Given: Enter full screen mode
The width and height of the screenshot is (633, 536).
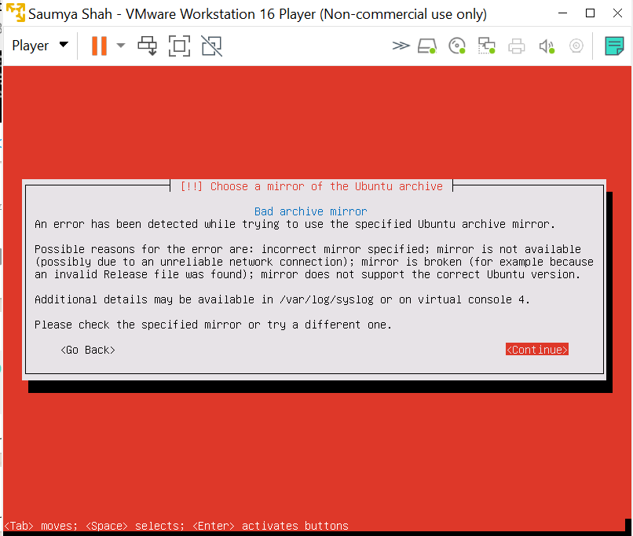Looking at the screenshot, I should pos(179,46).
